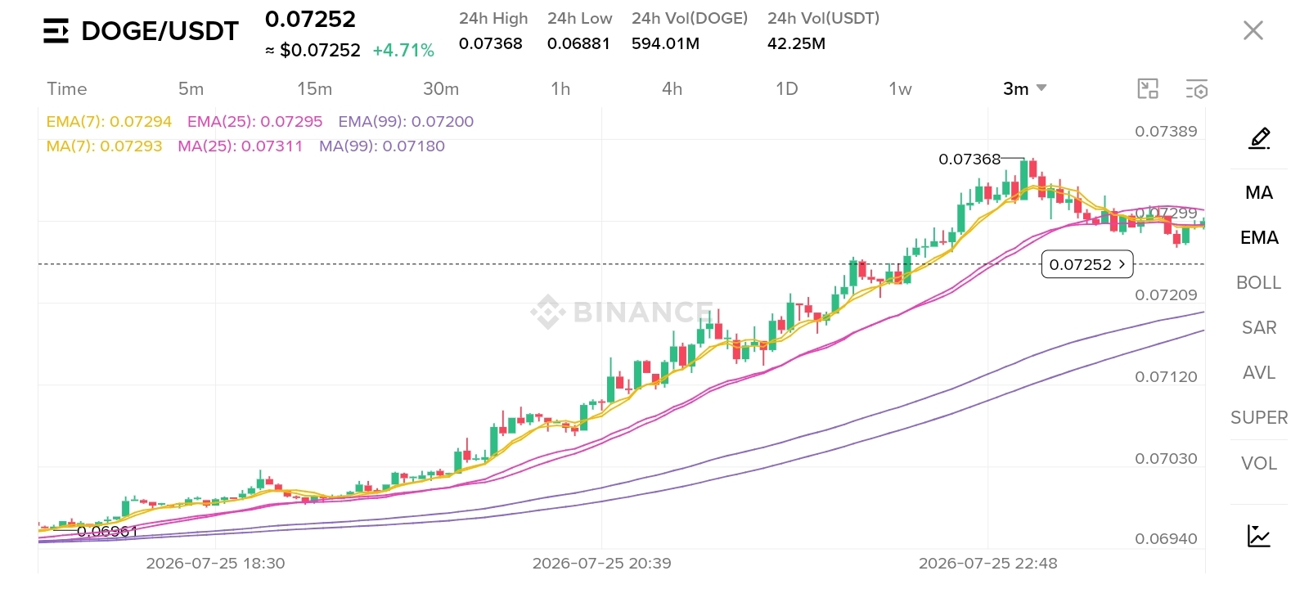Toggle the EMA indicator

click(x=1259, y=237)
